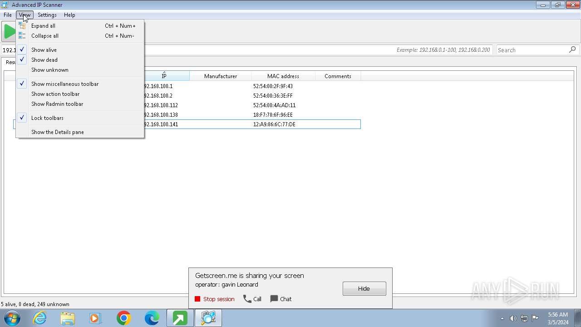This screenshot has width=581, height=327.
Task: Click status bar alive/dead/unknown count
Action: tap(35, 304)
